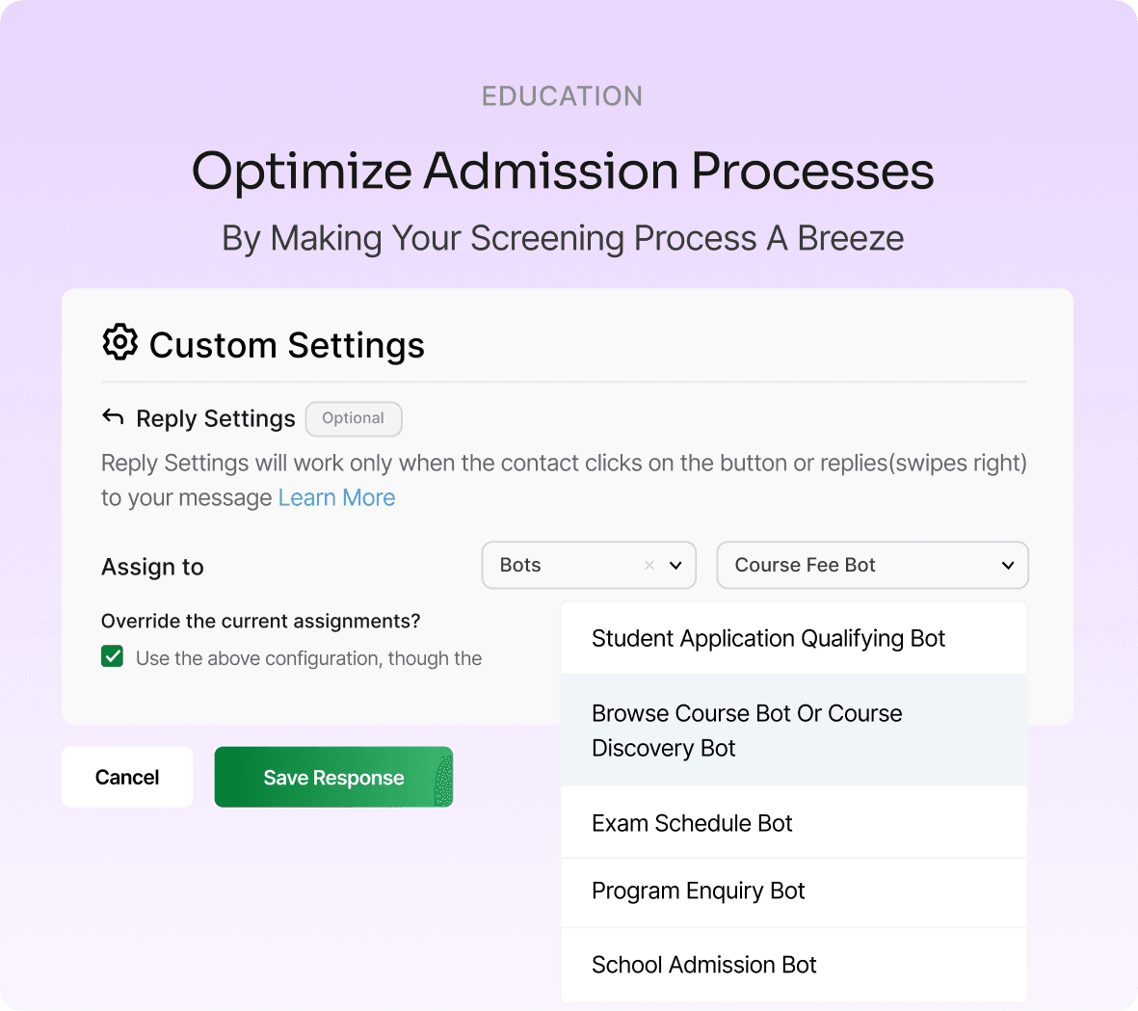Screen dimensions: 1138x1011
Task: Select Exam Schedule Bot option
Action: pos(692,823)
